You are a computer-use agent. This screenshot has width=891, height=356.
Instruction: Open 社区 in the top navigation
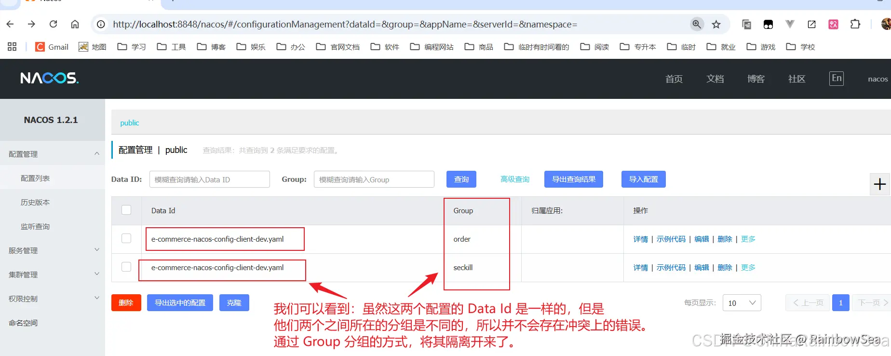coord(796,79)
